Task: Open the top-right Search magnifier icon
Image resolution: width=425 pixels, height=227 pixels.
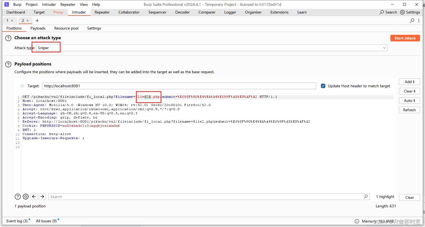Action: click(382, 12)
